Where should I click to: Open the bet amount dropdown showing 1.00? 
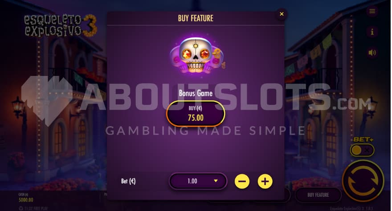198,181
